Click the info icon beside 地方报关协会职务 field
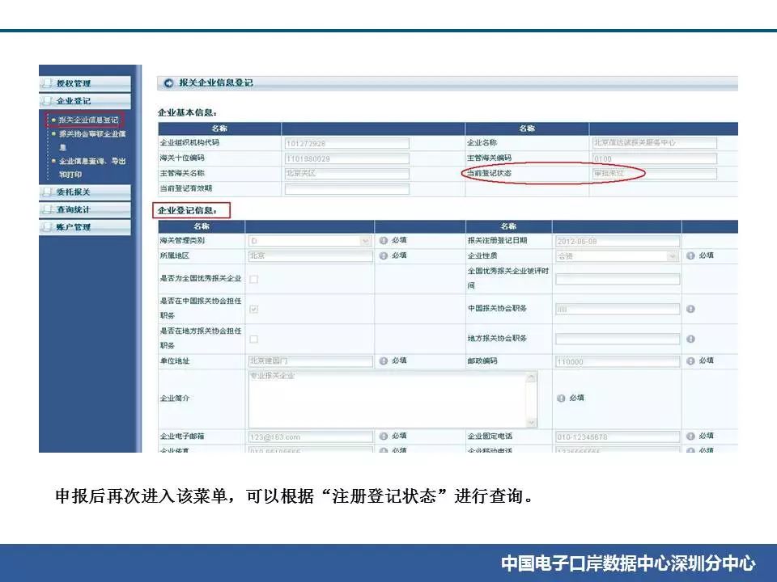Viewport: 777px width, 582px height. point(690,339)
